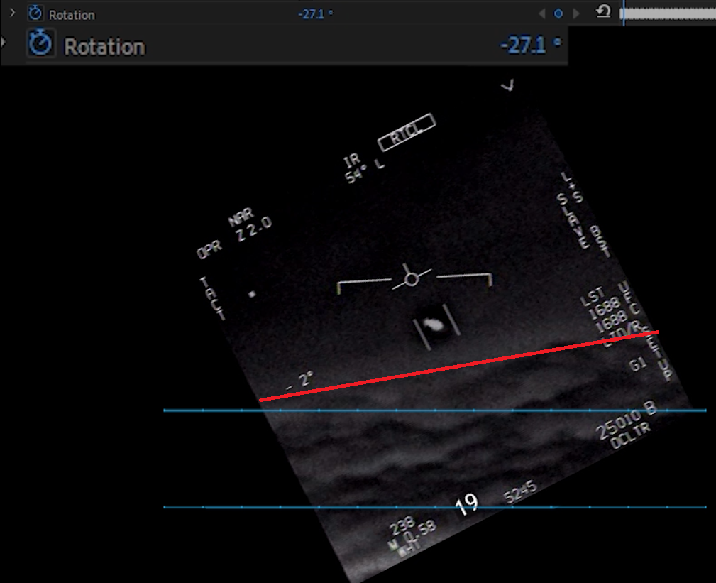This screenshot has height=583, width=716.
Task: Click the crosshair reticle in footage
Action: [412, 279]
